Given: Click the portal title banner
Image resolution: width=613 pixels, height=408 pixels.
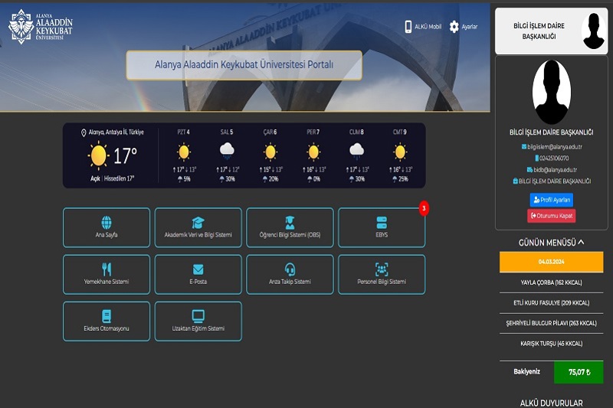Looking at the screenshot, I should click(244, 65).
